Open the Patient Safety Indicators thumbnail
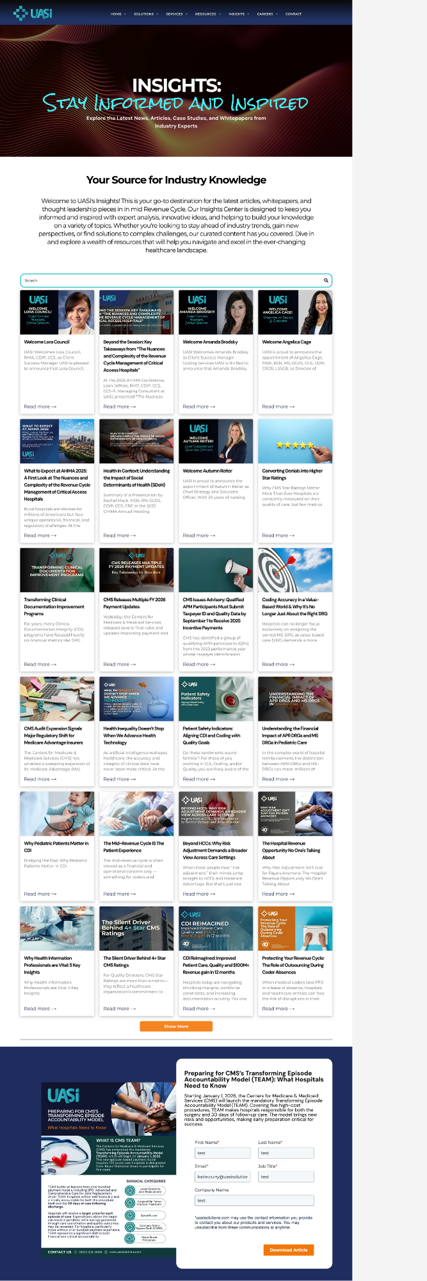427x1281 pixels. pyautogui.click(x=216, y=699)
